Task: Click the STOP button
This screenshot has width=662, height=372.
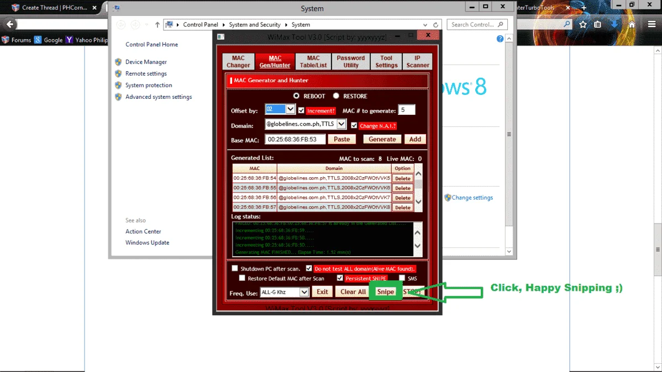Action: 412,292
